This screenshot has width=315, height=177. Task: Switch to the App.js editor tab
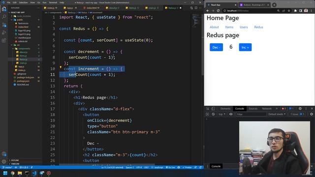70,8
